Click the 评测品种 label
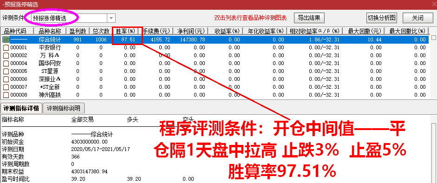The image size is (437, 183). (x=13, y=135)
